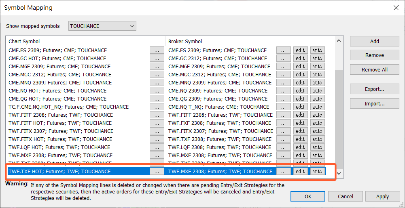
Task: Click edit for broker CME.ES 2309
Action: coord(300,50)
